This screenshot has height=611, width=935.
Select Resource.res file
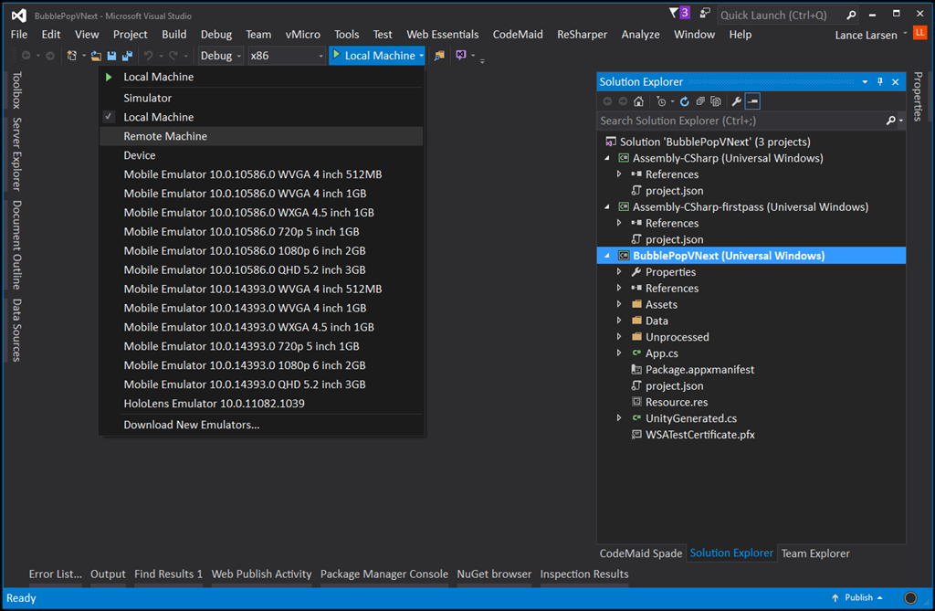tap(677, 402)
